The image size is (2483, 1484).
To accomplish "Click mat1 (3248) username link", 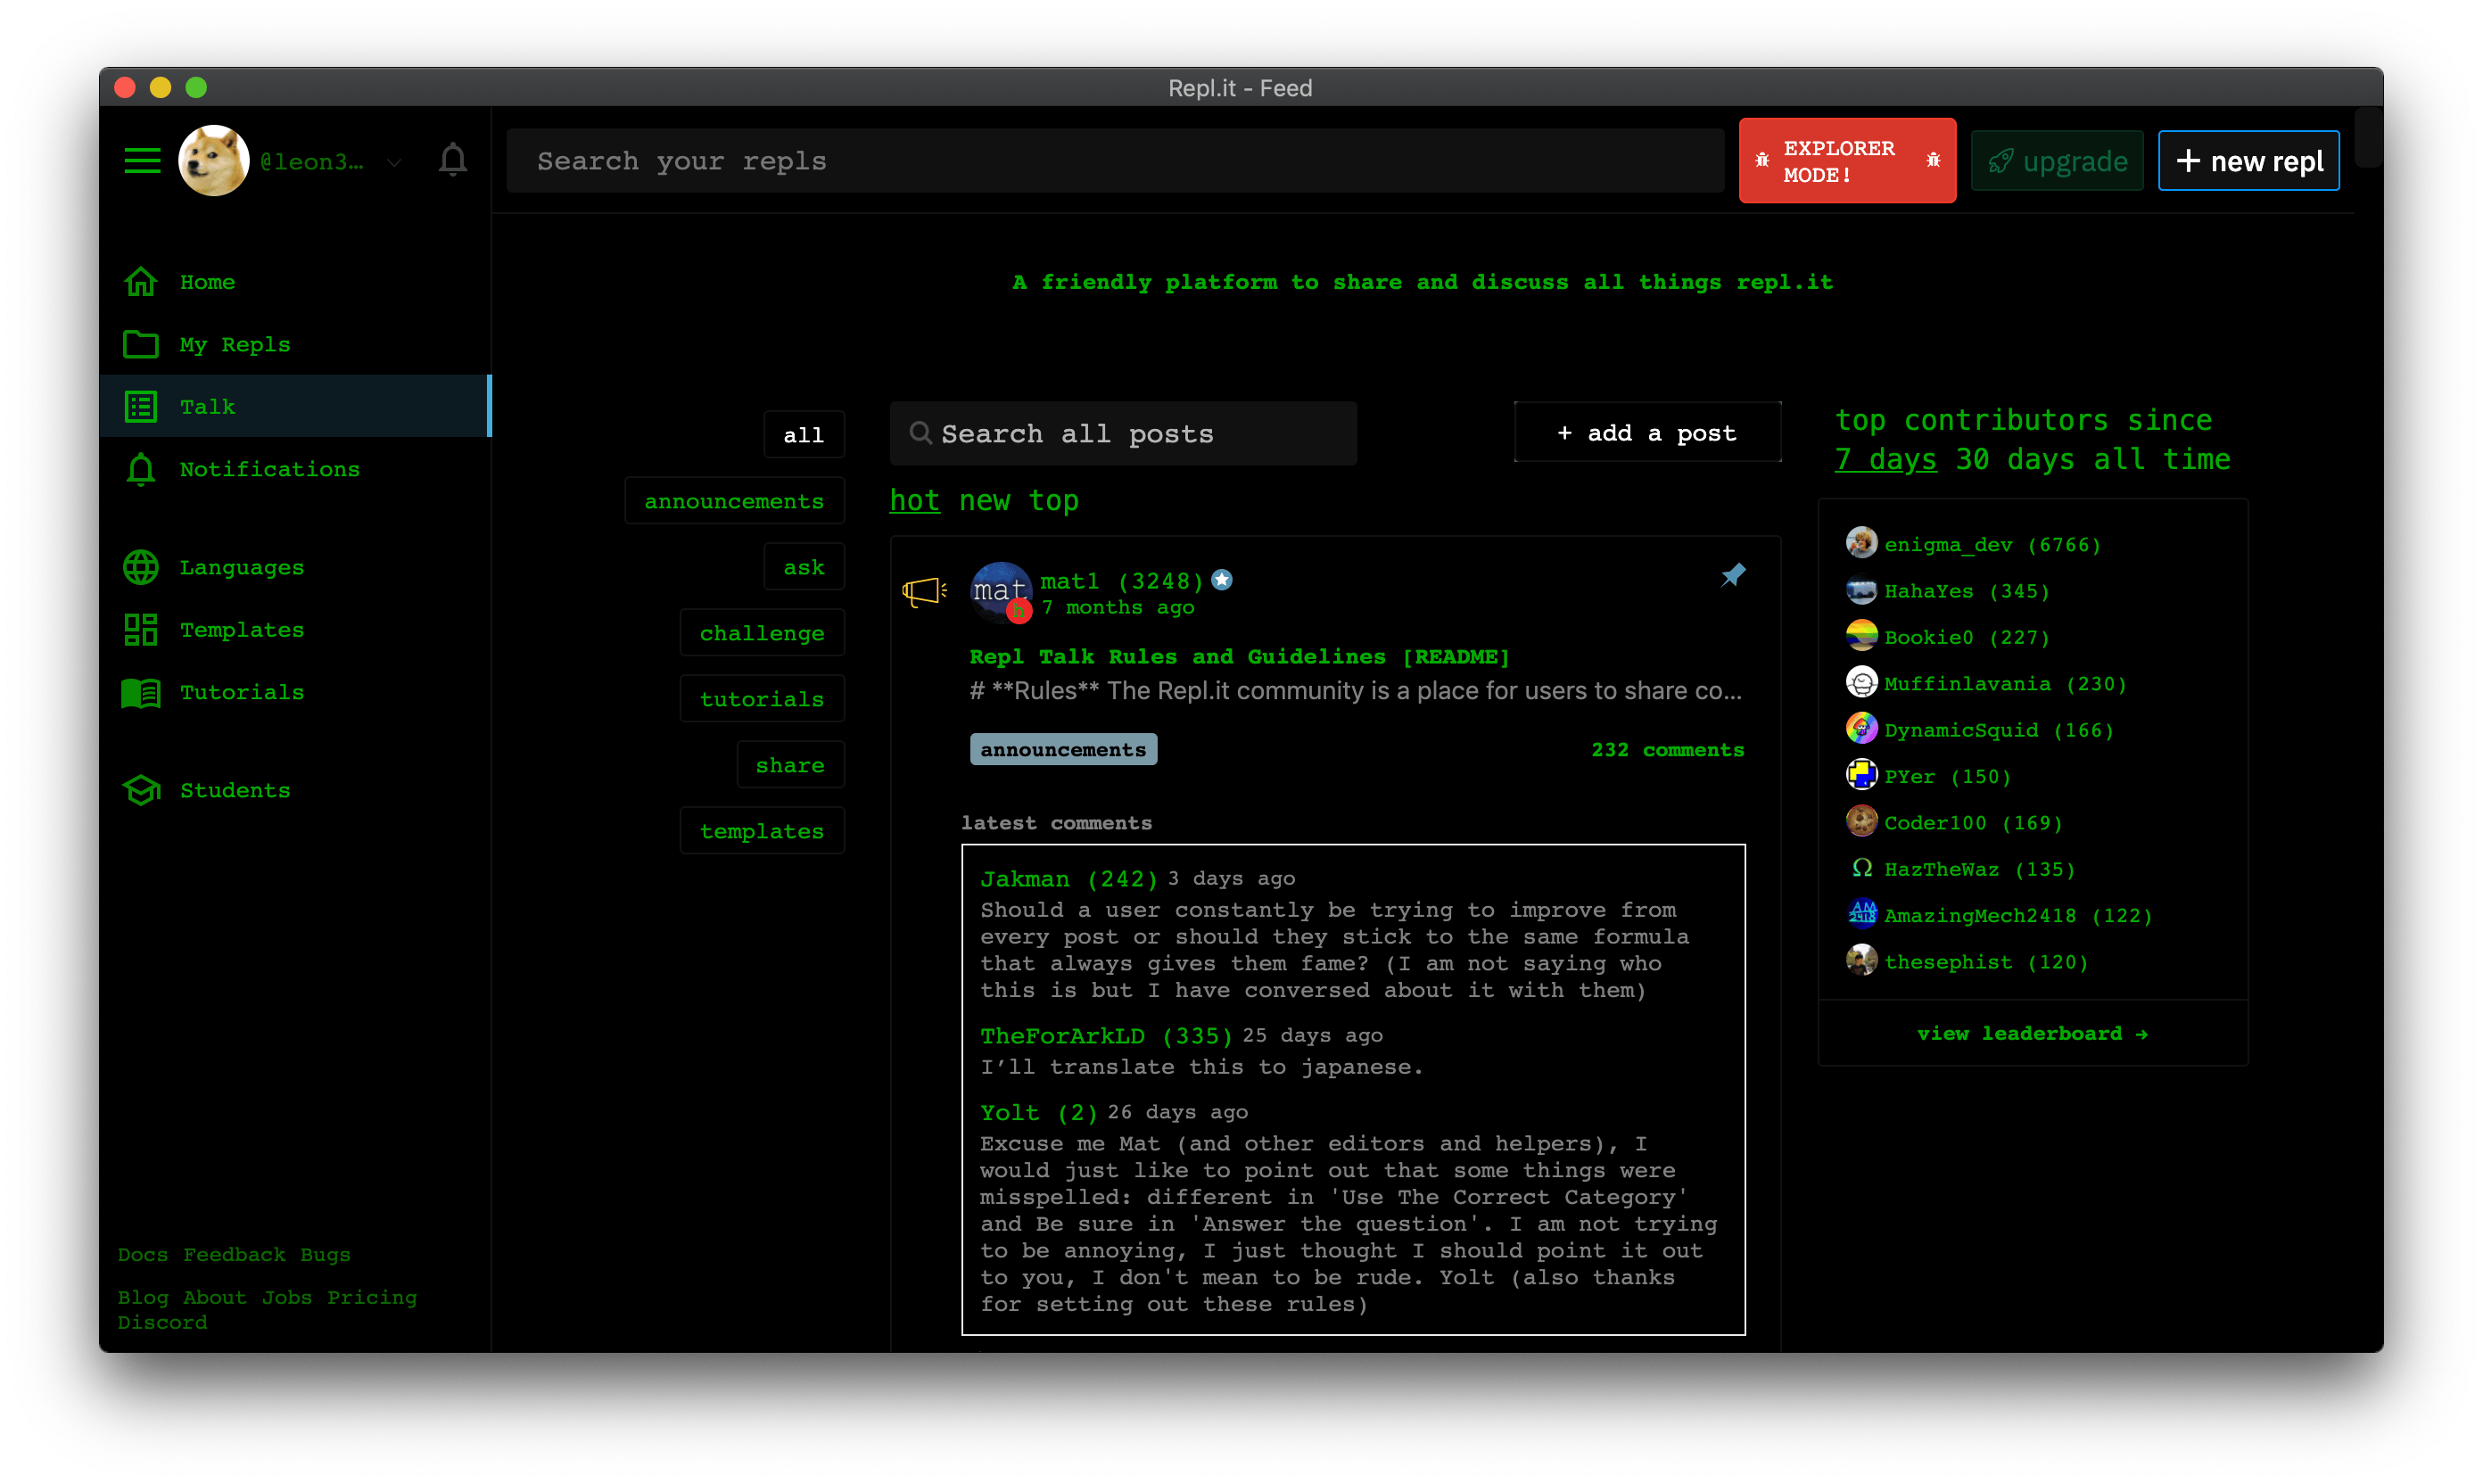I will click(1121, 581).
